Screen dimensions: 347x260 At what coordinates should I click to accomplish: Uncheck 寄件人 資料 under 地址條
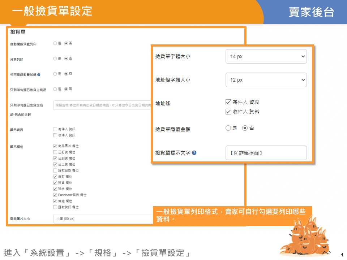point(228,103)
